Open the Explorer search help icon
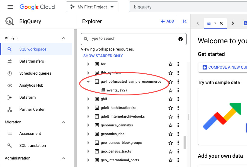This screenshot has width=247, height=167. click(181, 39)
